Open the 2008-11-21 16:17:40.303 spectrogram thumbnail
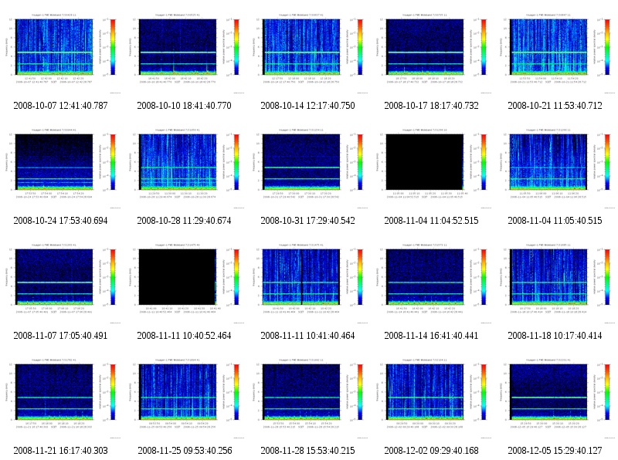 [x=61, y=398]
